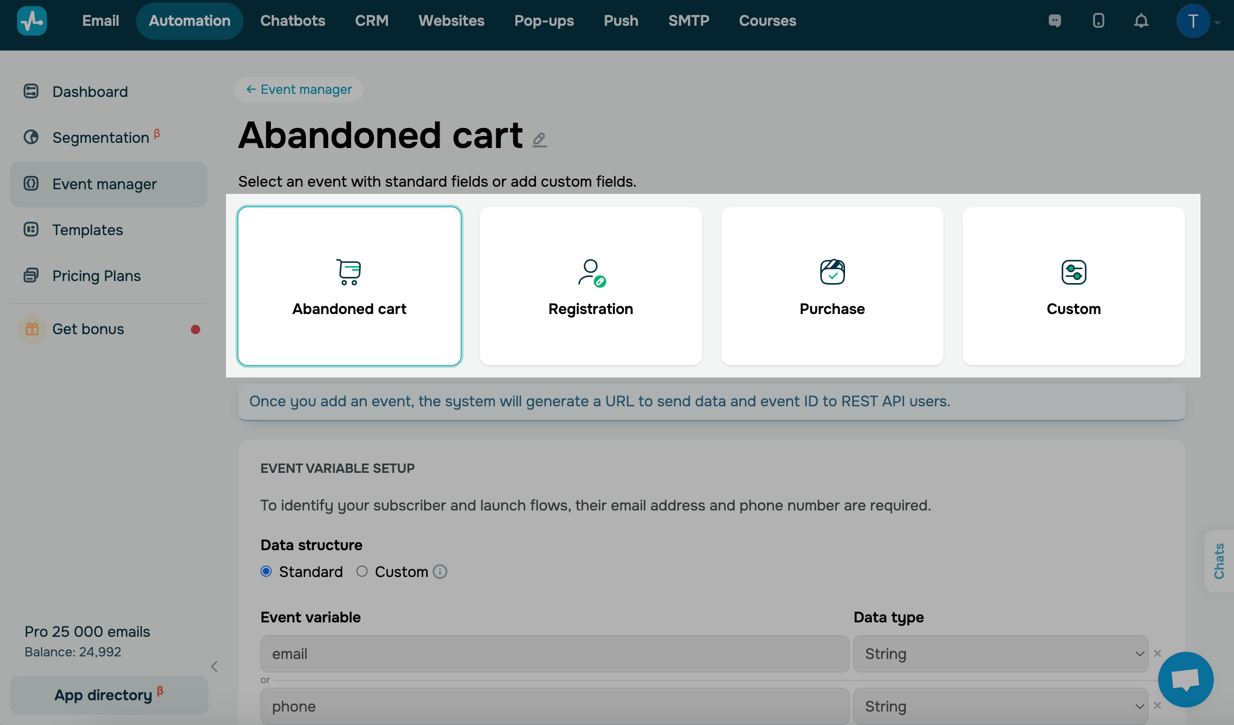Viewport: 1234px width, 725px height.
Task: Open Templates in the sidebar
Action: (88, 230)
